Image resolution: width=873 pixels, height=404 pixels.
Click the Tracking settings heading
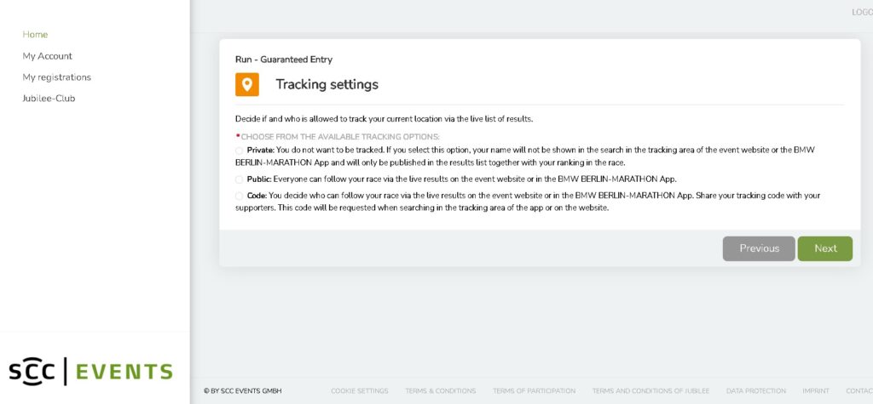327,84
